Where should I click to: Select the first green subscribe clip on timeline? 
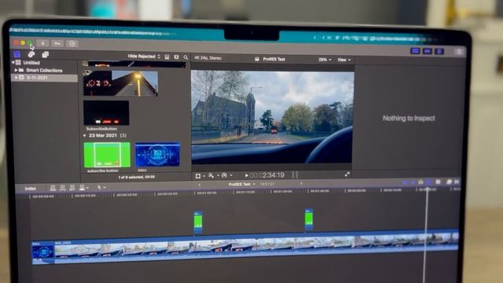(x=198, y=221)
